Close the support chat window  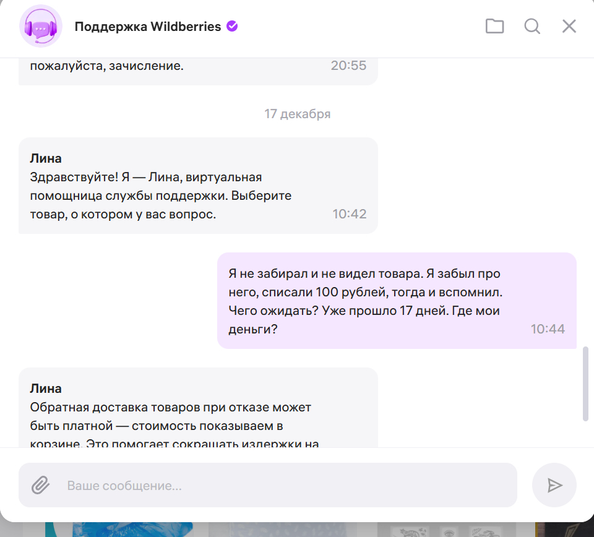click(569, 27)
